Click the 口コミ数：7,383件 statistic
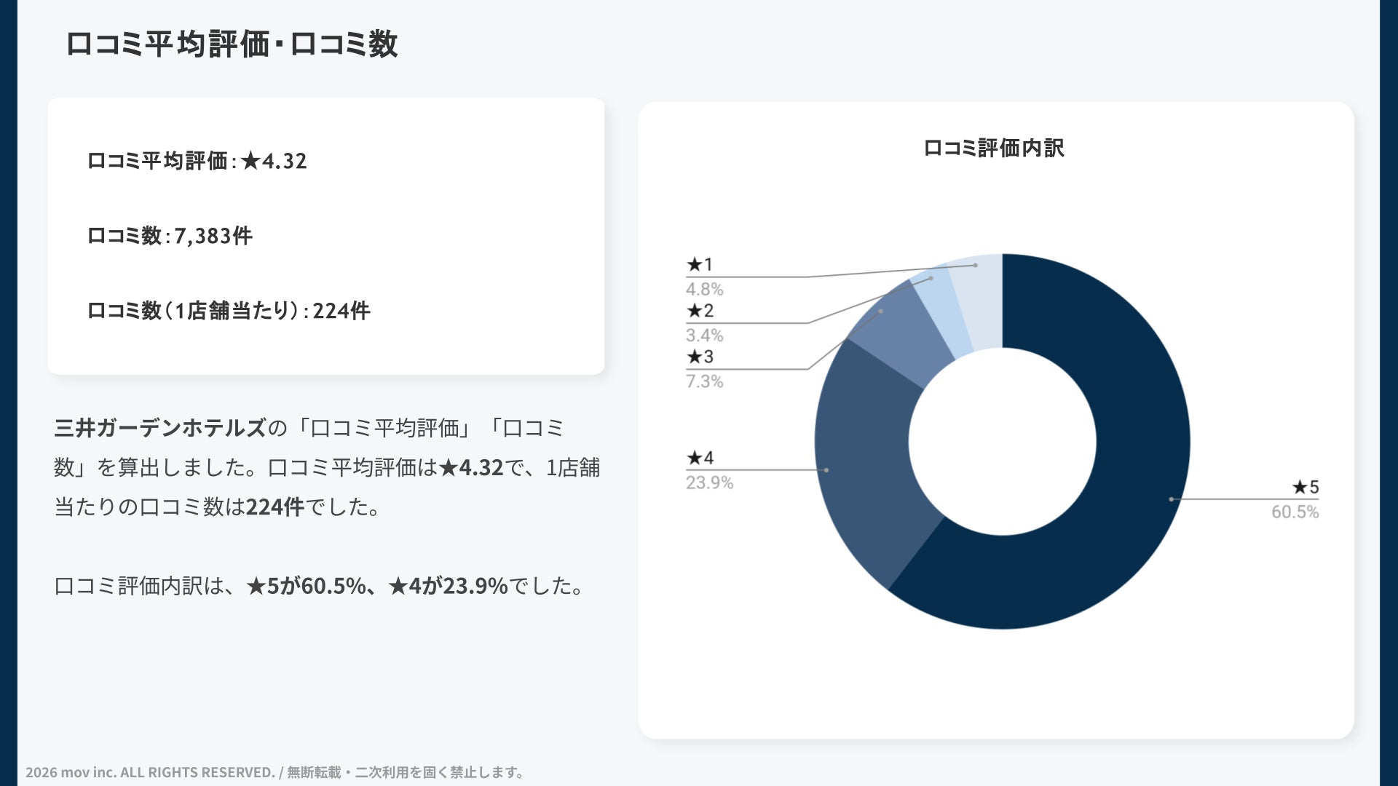1398x786 pixels. (170, 236)
